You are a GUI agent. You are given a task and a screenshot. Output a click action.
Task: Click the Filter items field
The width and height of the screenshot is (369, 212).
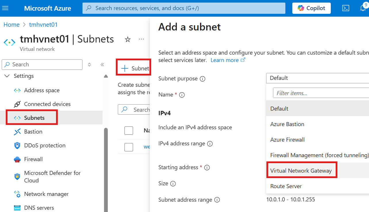coord(321,93)
